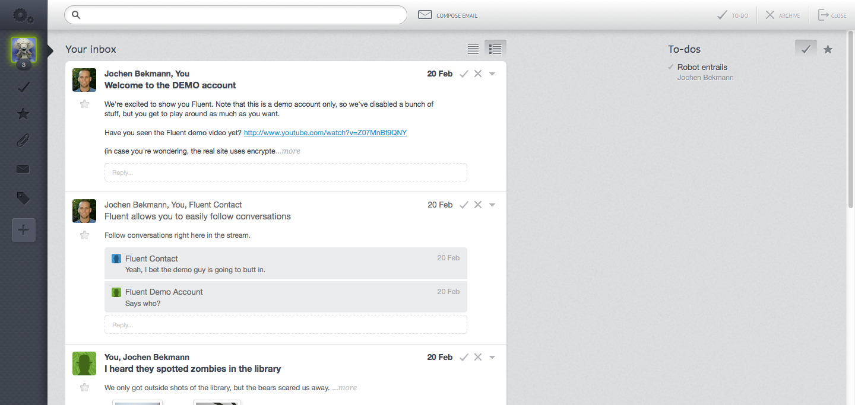Image resolution: width=855 pixels, height=405 pixels.
Task: Click the page scrollbar thumb
Action: tap(851, 119)
